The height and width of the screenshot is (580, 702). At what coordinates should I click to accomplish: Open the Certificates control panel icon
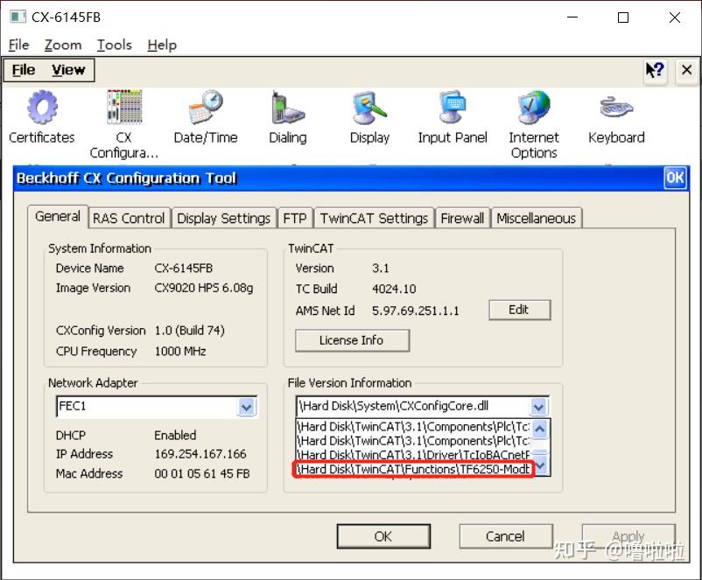click(42, 117)
